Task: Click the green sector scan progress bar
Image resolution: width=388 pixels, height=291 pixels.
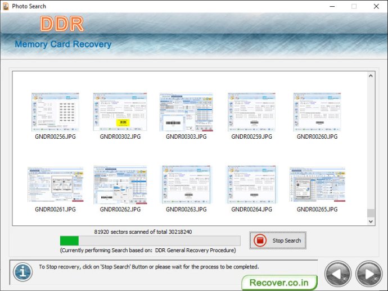Action: coord(150,240)
